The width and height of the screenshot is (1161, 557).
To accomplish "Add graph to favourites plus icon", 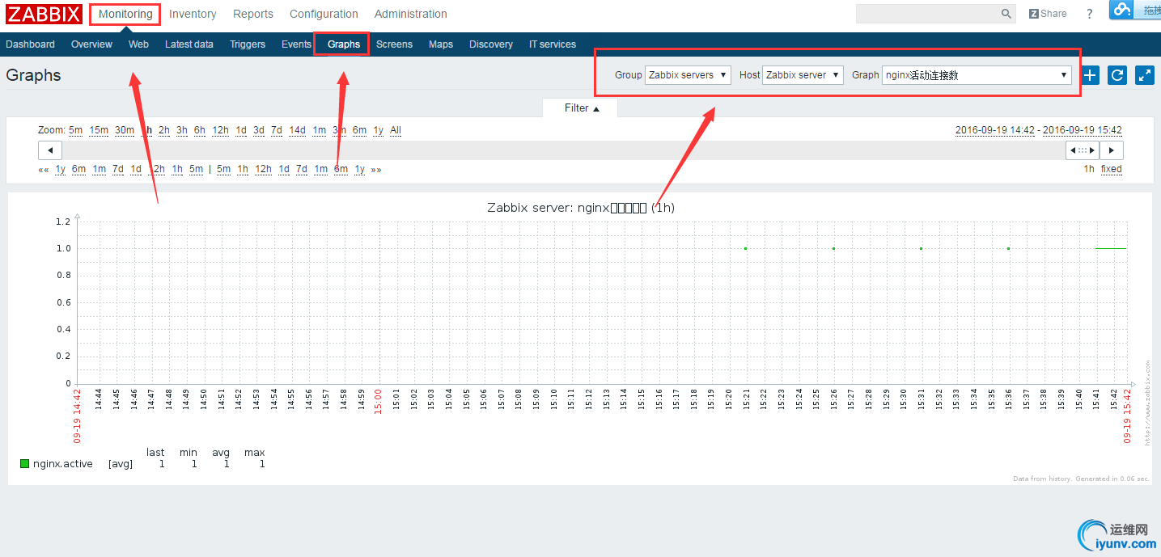I will coord(1091,75).
